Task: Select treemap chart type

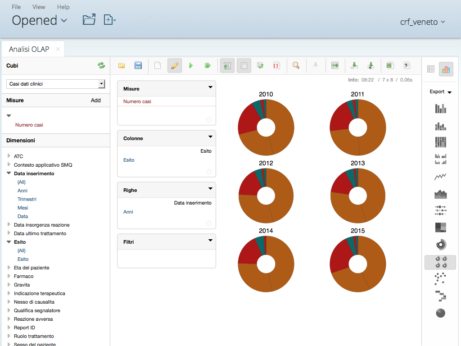Action: (x=440, y=228)
